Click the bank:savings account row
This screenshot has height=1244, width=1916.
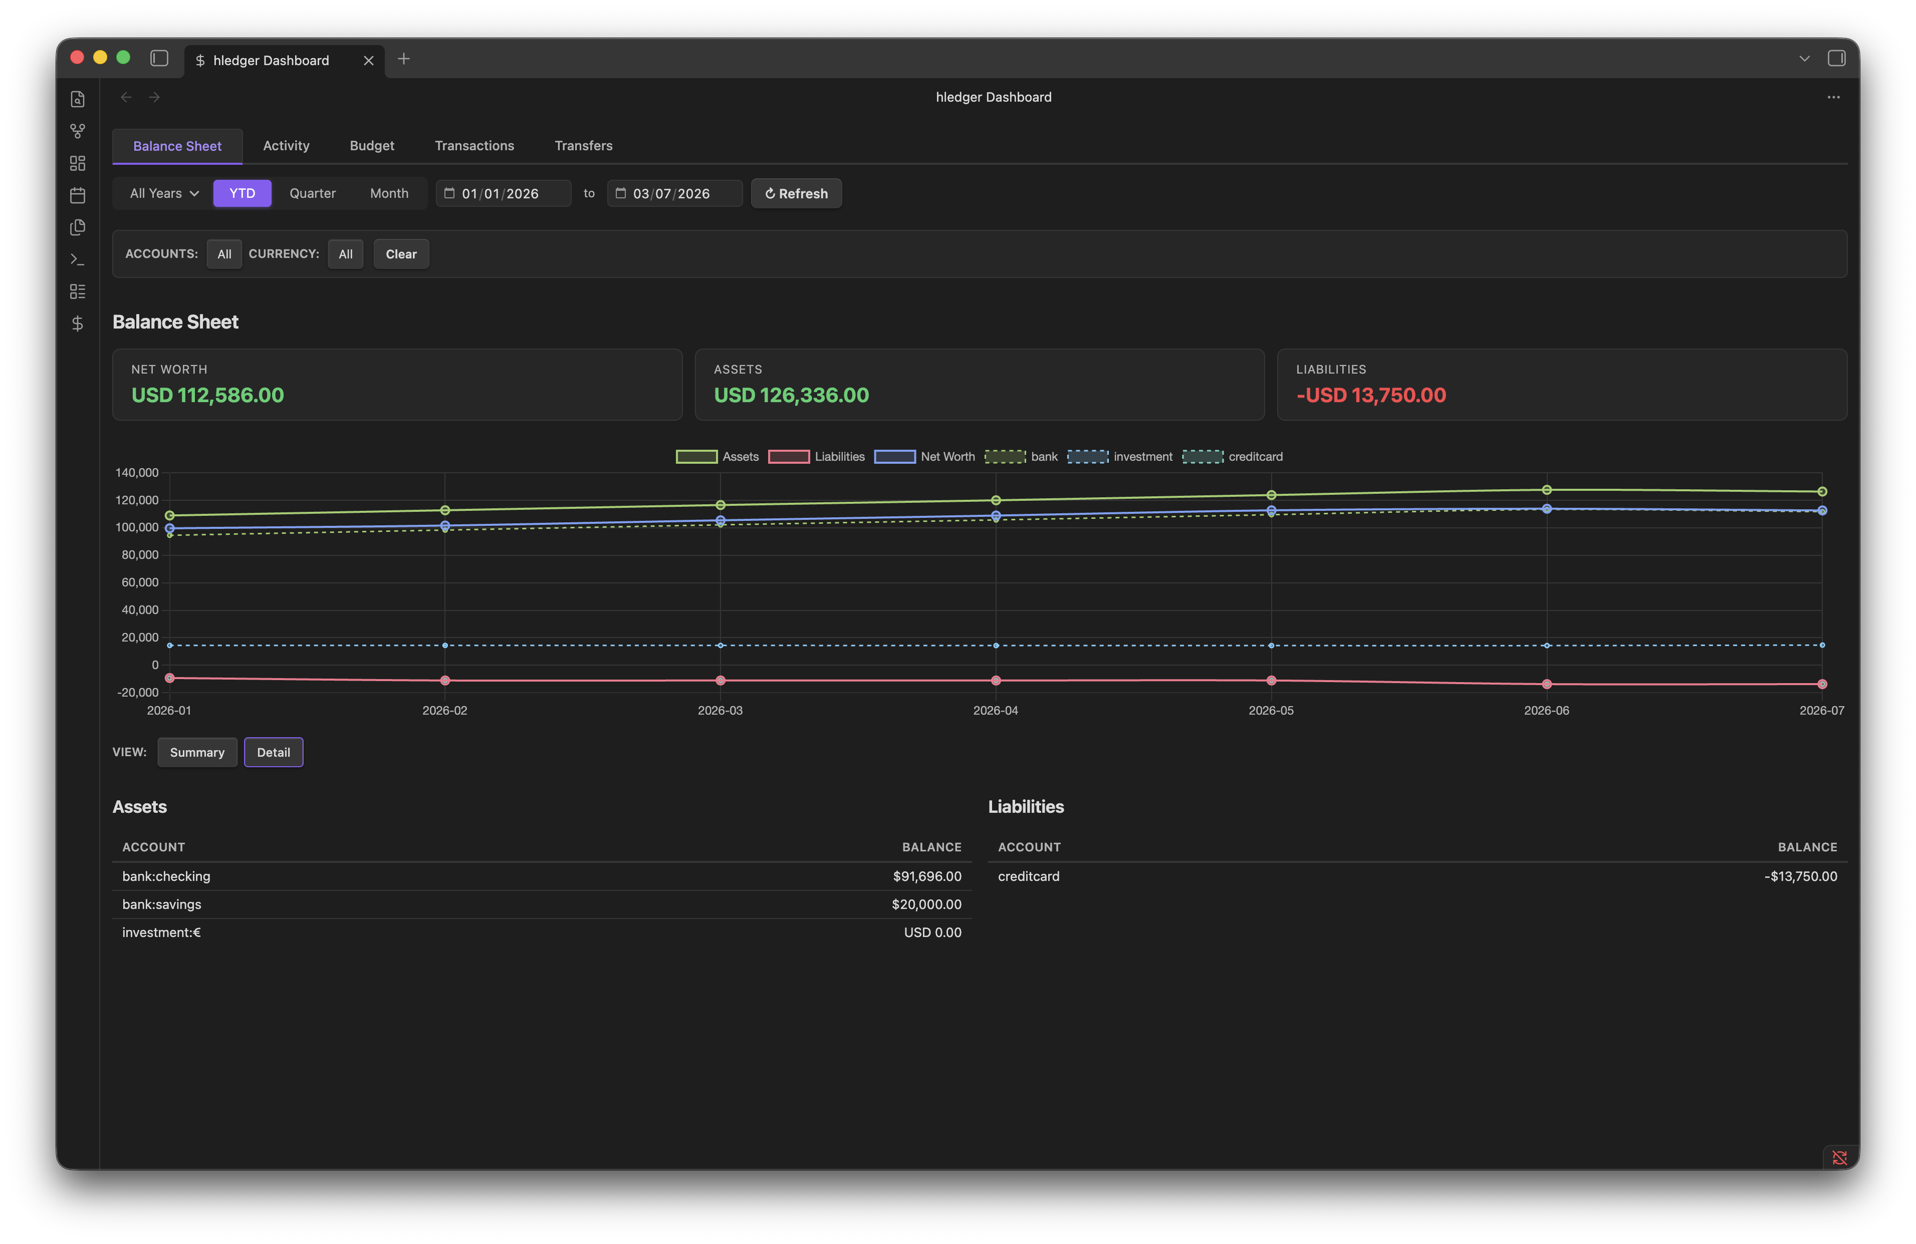(x=542, y=904)
